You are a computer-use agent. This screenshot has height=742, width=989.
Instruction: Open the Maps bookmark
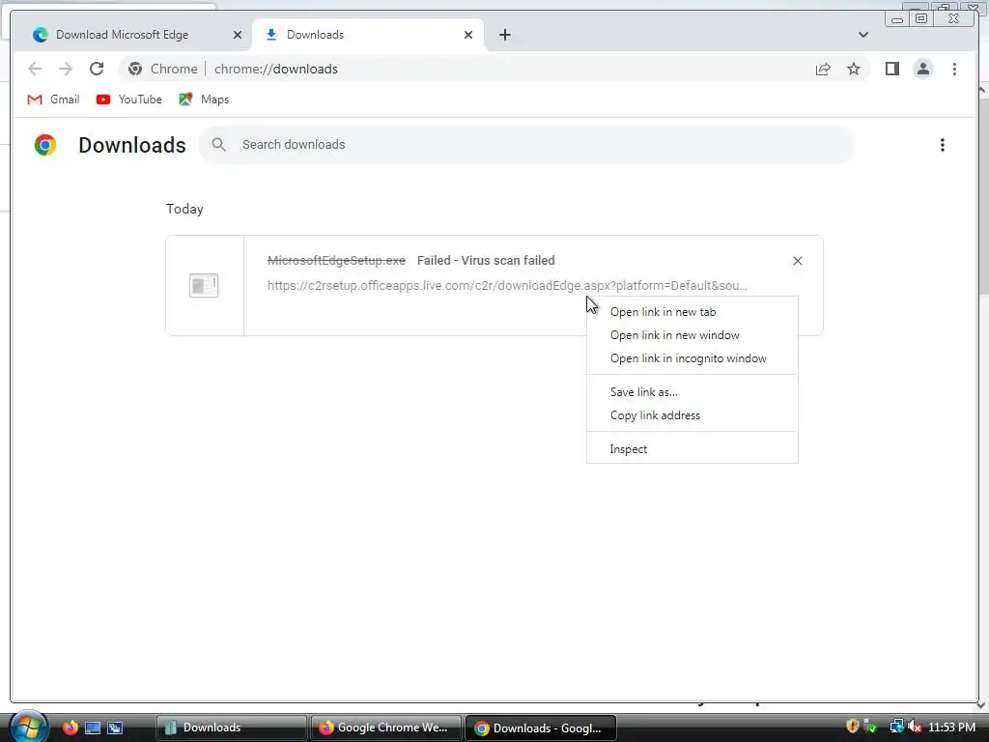click(x=204, y=100)
